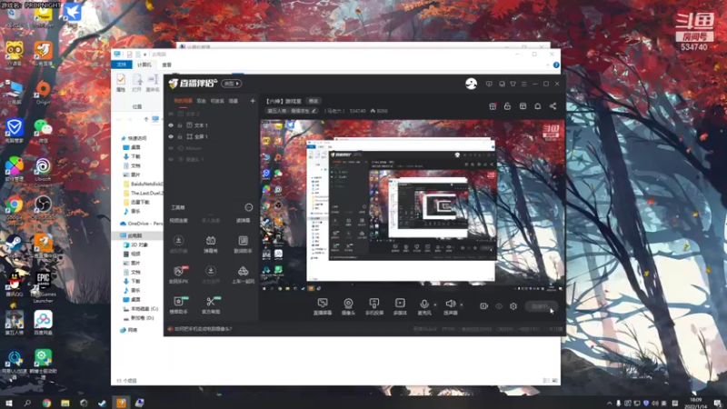Add multimedia source from bottom toolbar

pos(400,306)
